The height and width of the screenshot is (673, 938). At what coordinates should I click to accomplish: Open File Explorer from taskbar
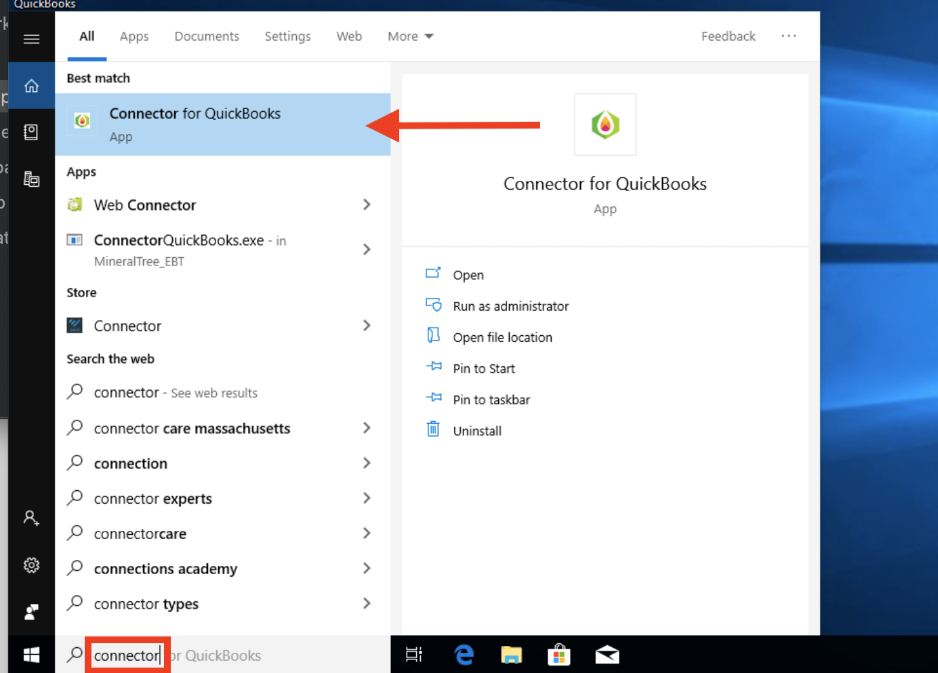(512, 655)
